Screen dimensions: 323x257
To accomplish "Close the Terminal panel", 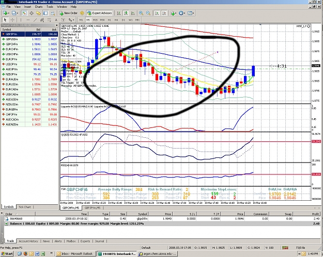I will pos(2,213).
